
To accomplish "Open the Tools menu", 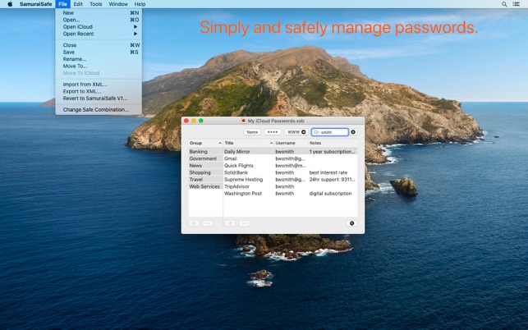I will (x=95, y=4).
